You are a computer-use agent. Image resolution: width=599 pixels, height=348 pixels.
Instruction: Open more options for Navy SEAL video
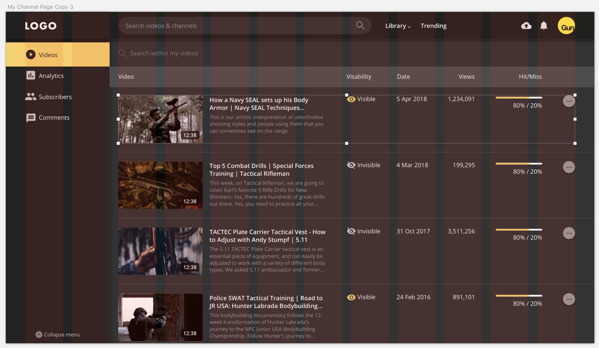click(569, 101)
